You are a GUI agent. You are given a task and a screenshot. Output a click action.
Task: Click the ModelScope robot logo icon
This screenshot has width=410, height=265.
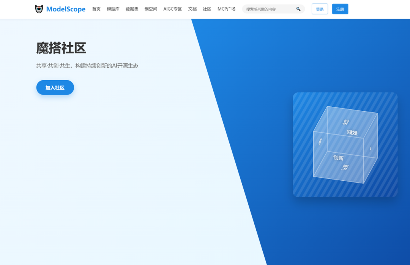(x=38, y=9)
